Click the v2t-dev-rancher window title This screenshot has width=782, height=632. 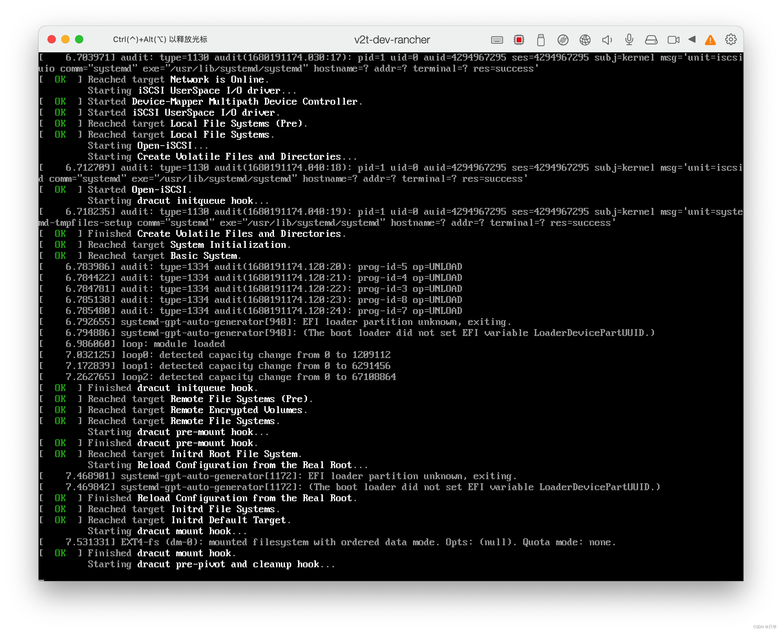point(392,40)
